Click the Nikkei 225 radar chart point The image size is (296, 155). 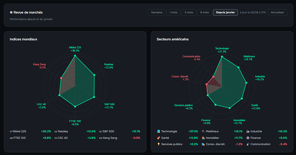click(75, 56)
